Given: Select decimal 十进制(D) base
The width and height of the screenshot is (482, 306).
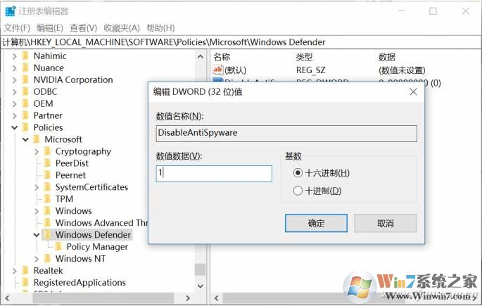Looking at the screenshot, I should tap(298, 191).
